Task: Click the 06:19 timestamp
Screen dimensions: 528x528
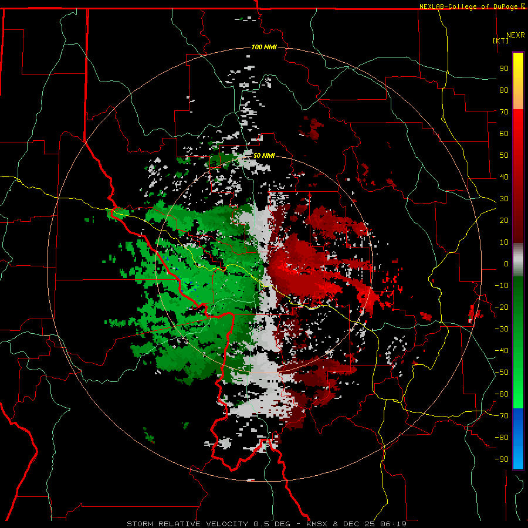Action: (x=392, y=524)
